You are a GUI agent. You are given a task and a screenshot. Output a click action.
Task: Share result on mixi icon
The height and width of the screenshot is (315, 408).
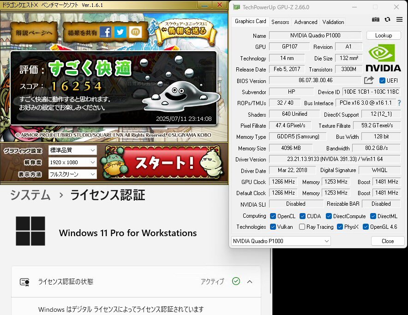(x=135, y=32)
